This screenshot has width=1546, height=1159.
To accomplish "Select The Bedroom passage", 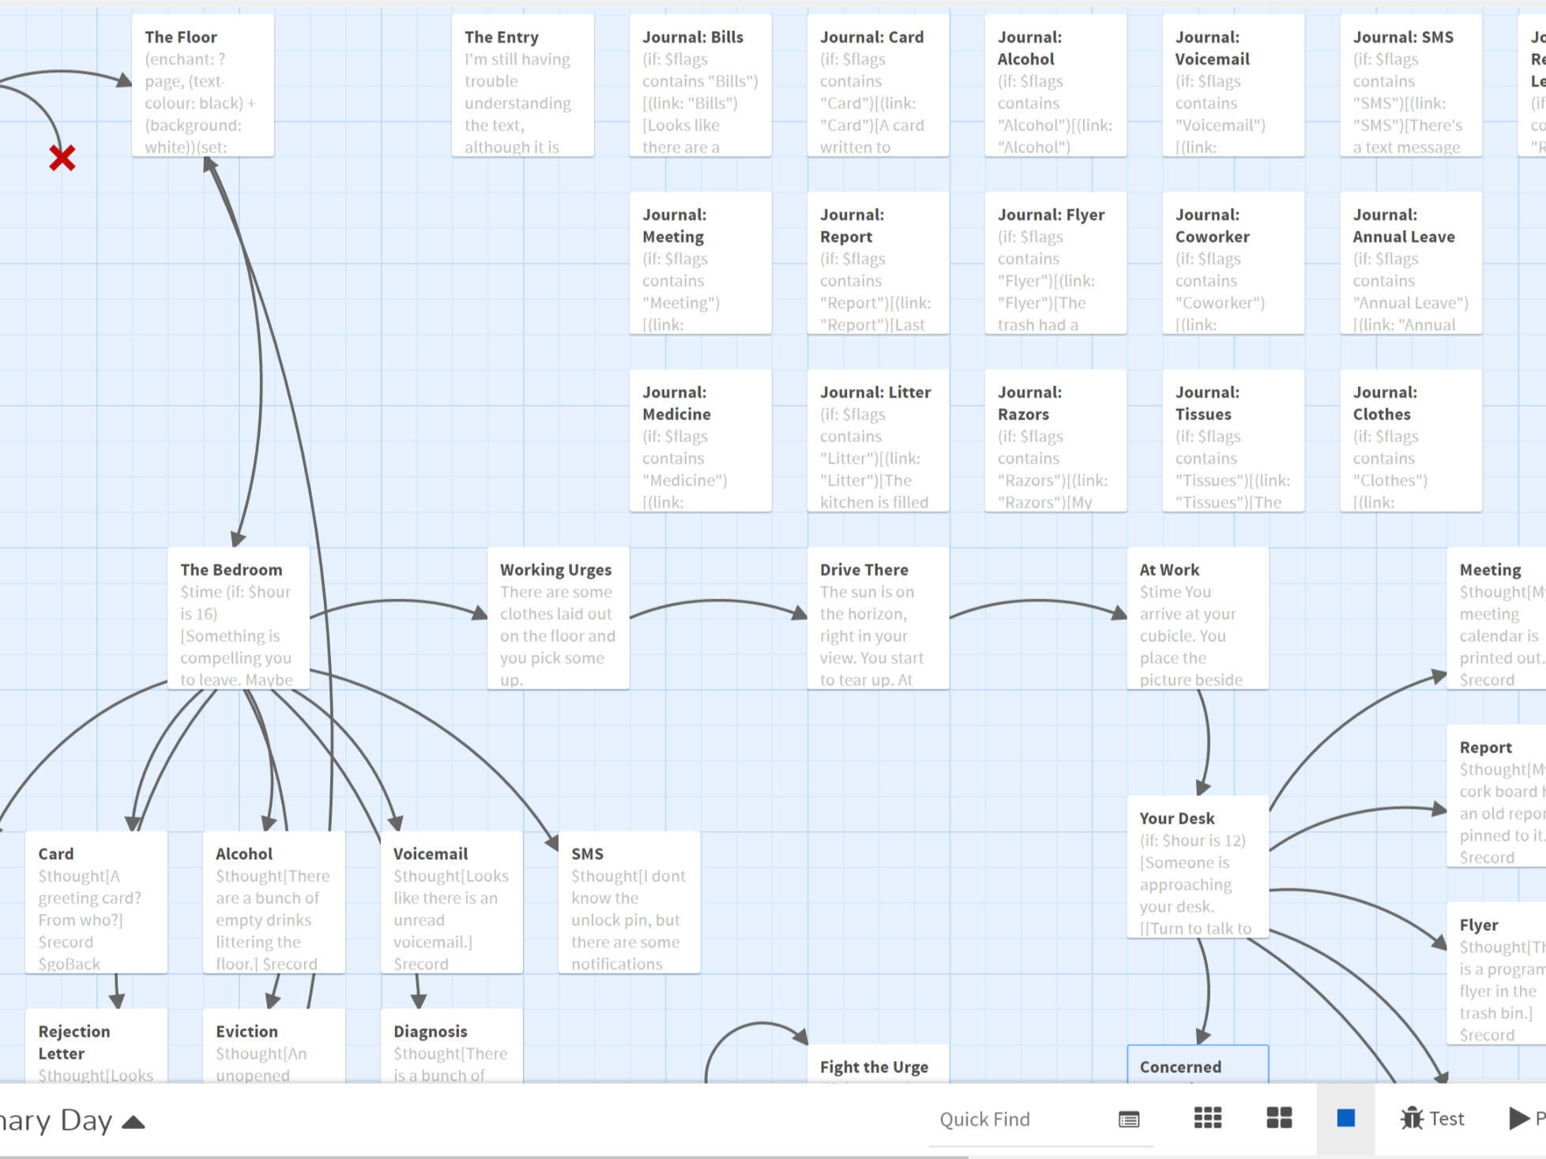I will 238,618.
